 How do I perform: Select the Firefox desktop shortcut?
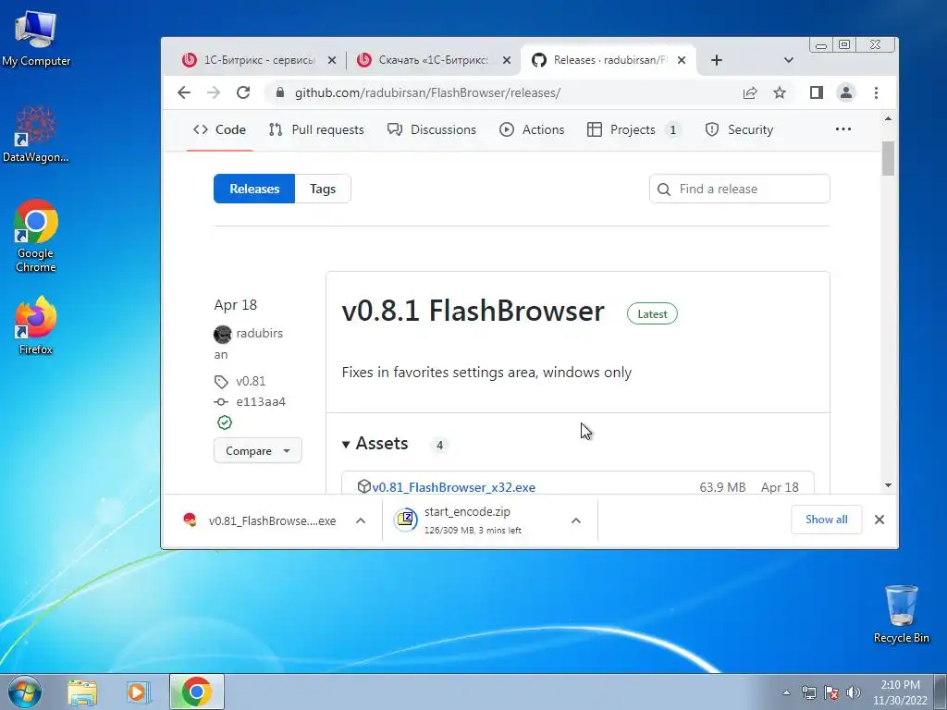tap(36, 326)
